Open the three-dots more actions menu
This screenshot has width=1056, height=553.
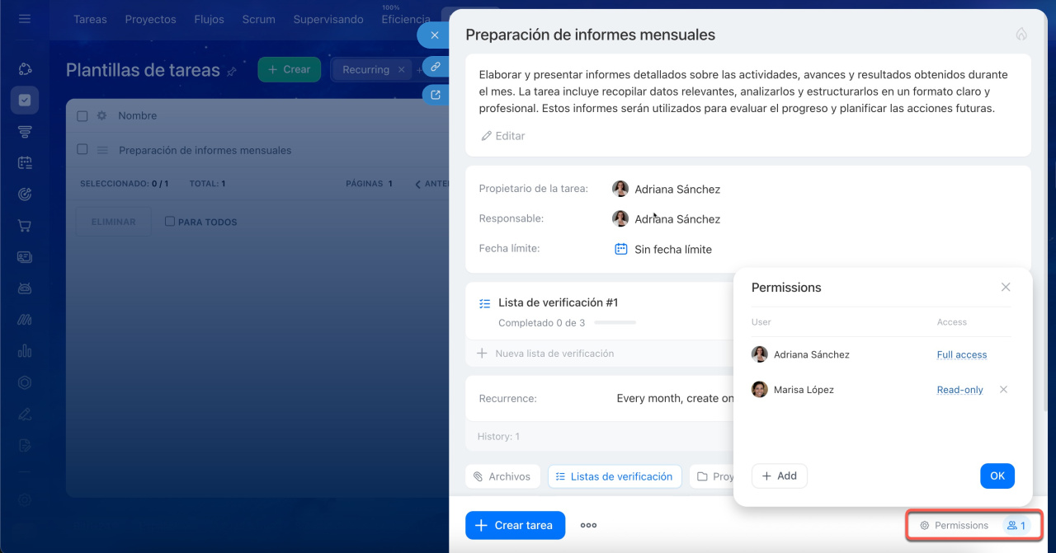click(x=588, y=525)
